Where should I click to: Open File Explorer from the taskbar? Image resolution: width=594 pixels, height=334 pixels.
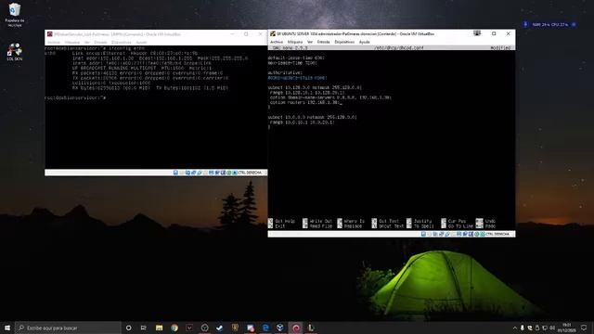pos(159,328)
